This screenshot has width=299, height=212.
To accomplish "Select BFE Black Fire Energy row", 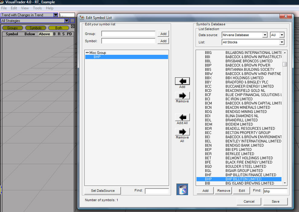I will (239, 162).
